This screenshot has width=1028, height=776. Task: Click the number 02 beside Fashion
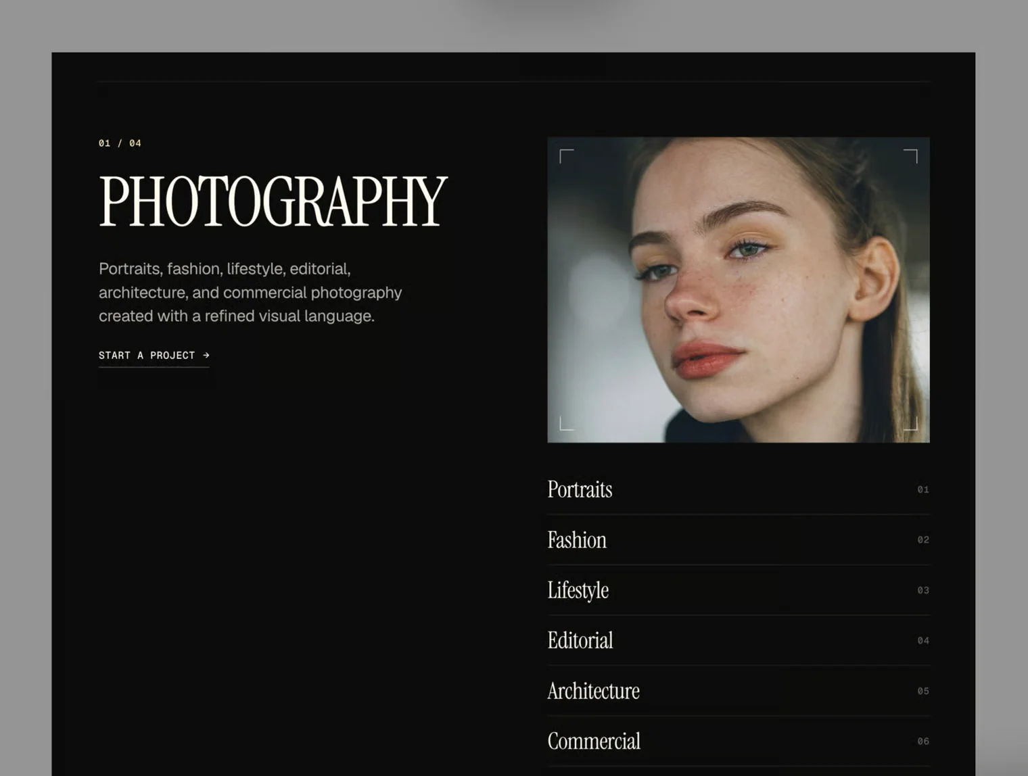pos(923,540)
